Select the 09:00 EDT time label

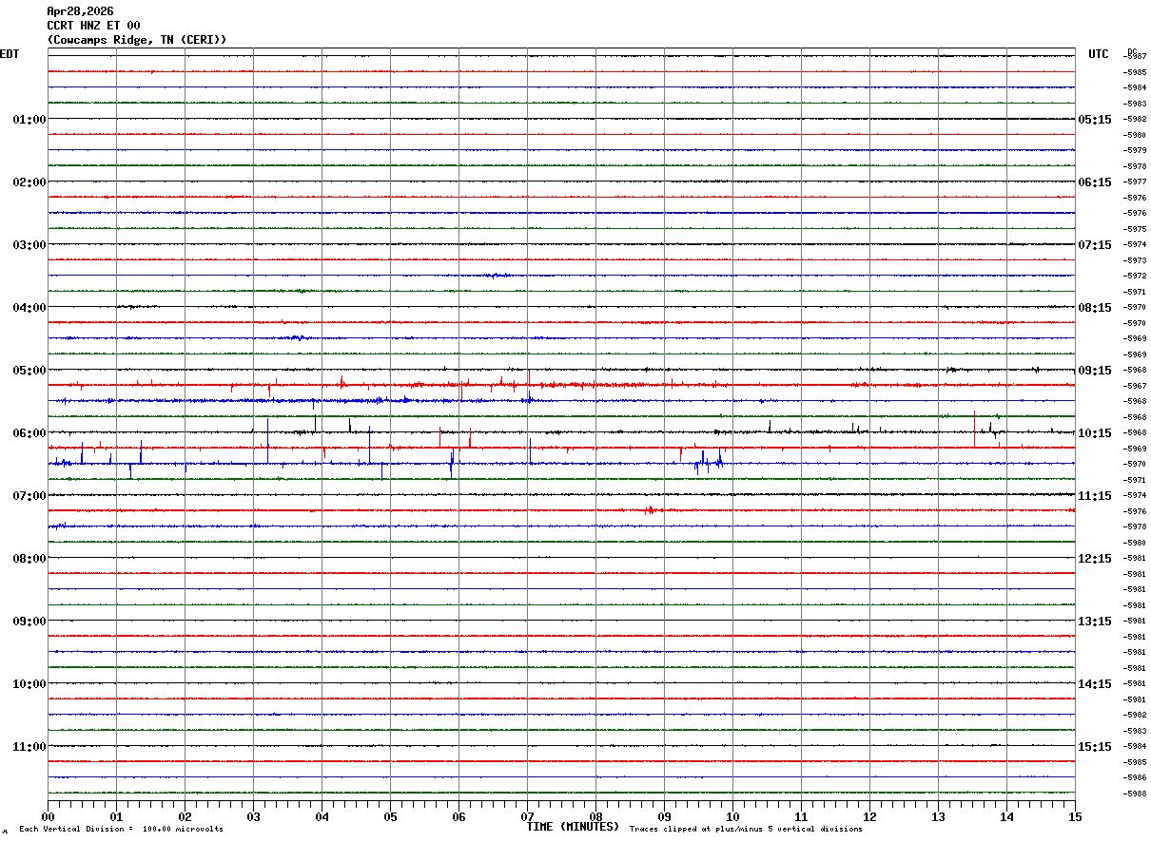tap(29, 622)
